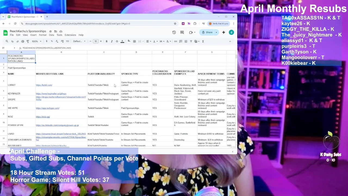This screenshot has width=348, height=196.
Task: Open the noiz.gg link
Action: 43,117
